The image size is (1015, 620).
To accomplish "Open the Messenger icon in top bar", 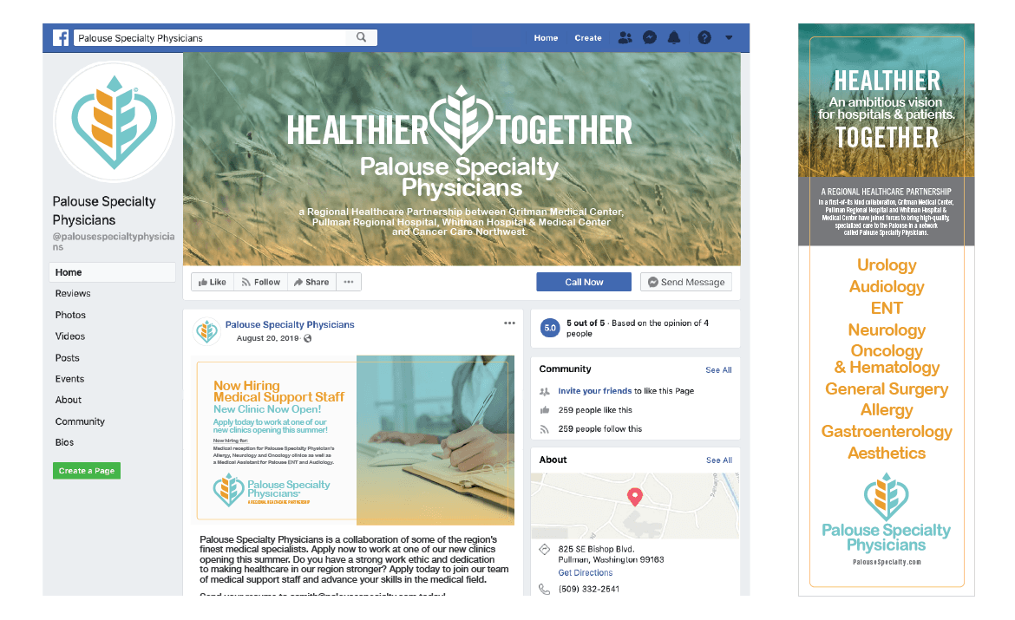I will click(x=649, y=38).
